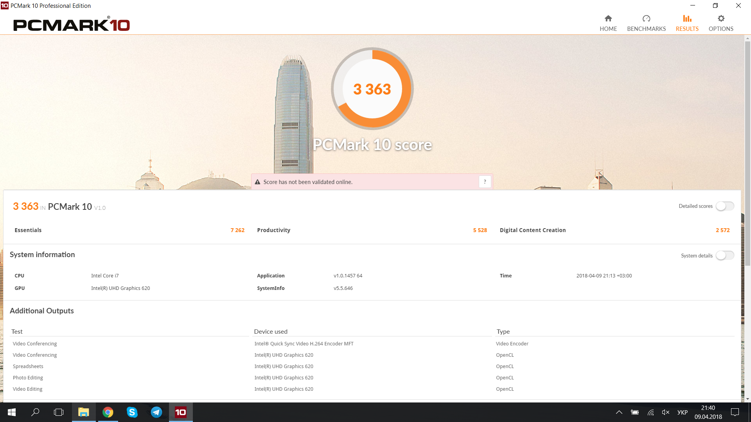The image size is (751, 422).
Task: Click the scrollbar down arrow
Action: coord(747,399)
